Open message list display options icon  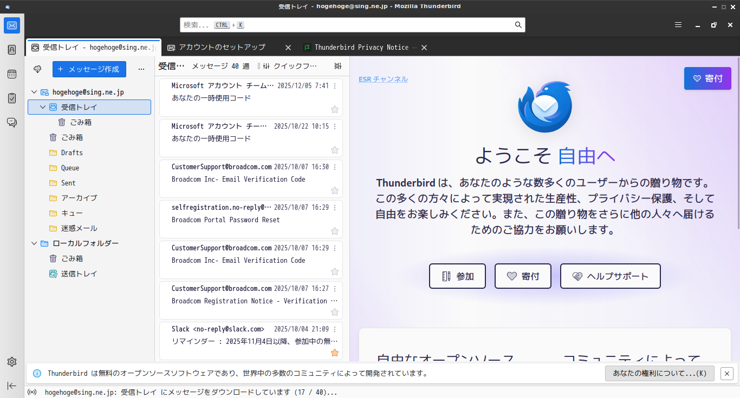coord(338,66)
